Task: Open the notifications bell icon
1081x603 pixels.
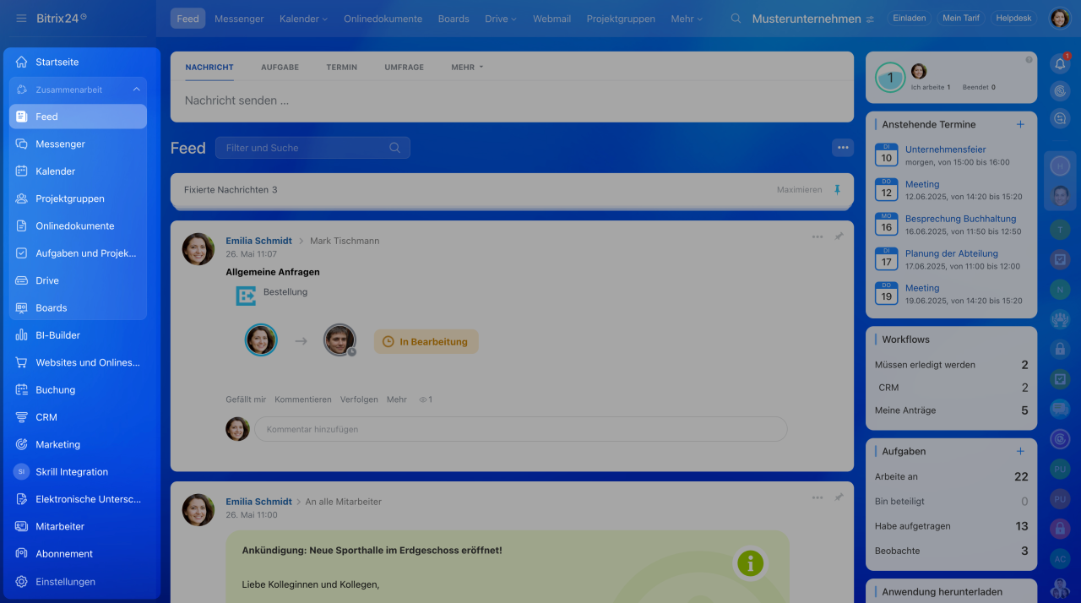Action: coord(1060,63)
